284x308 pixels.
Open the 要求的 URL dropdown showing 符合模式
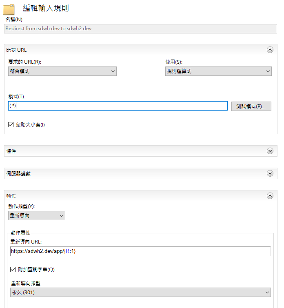tap(62, 71)
